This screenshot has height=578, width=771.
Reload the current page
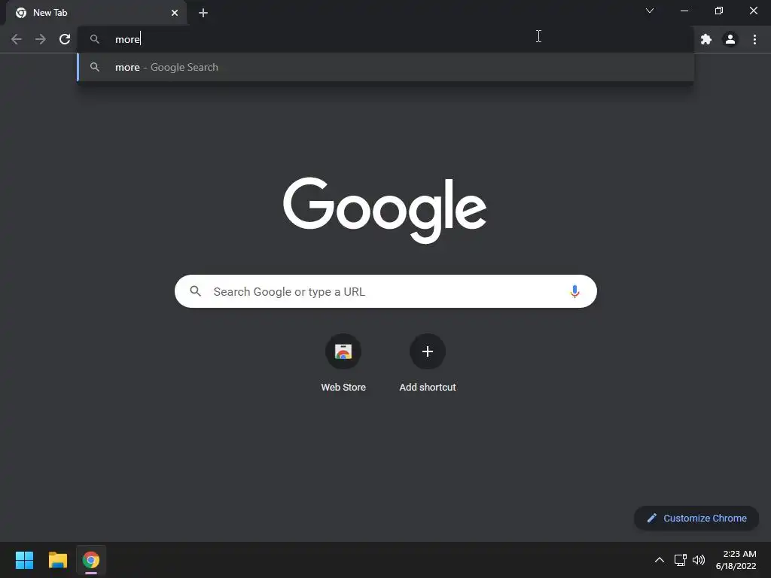(65, 39)
